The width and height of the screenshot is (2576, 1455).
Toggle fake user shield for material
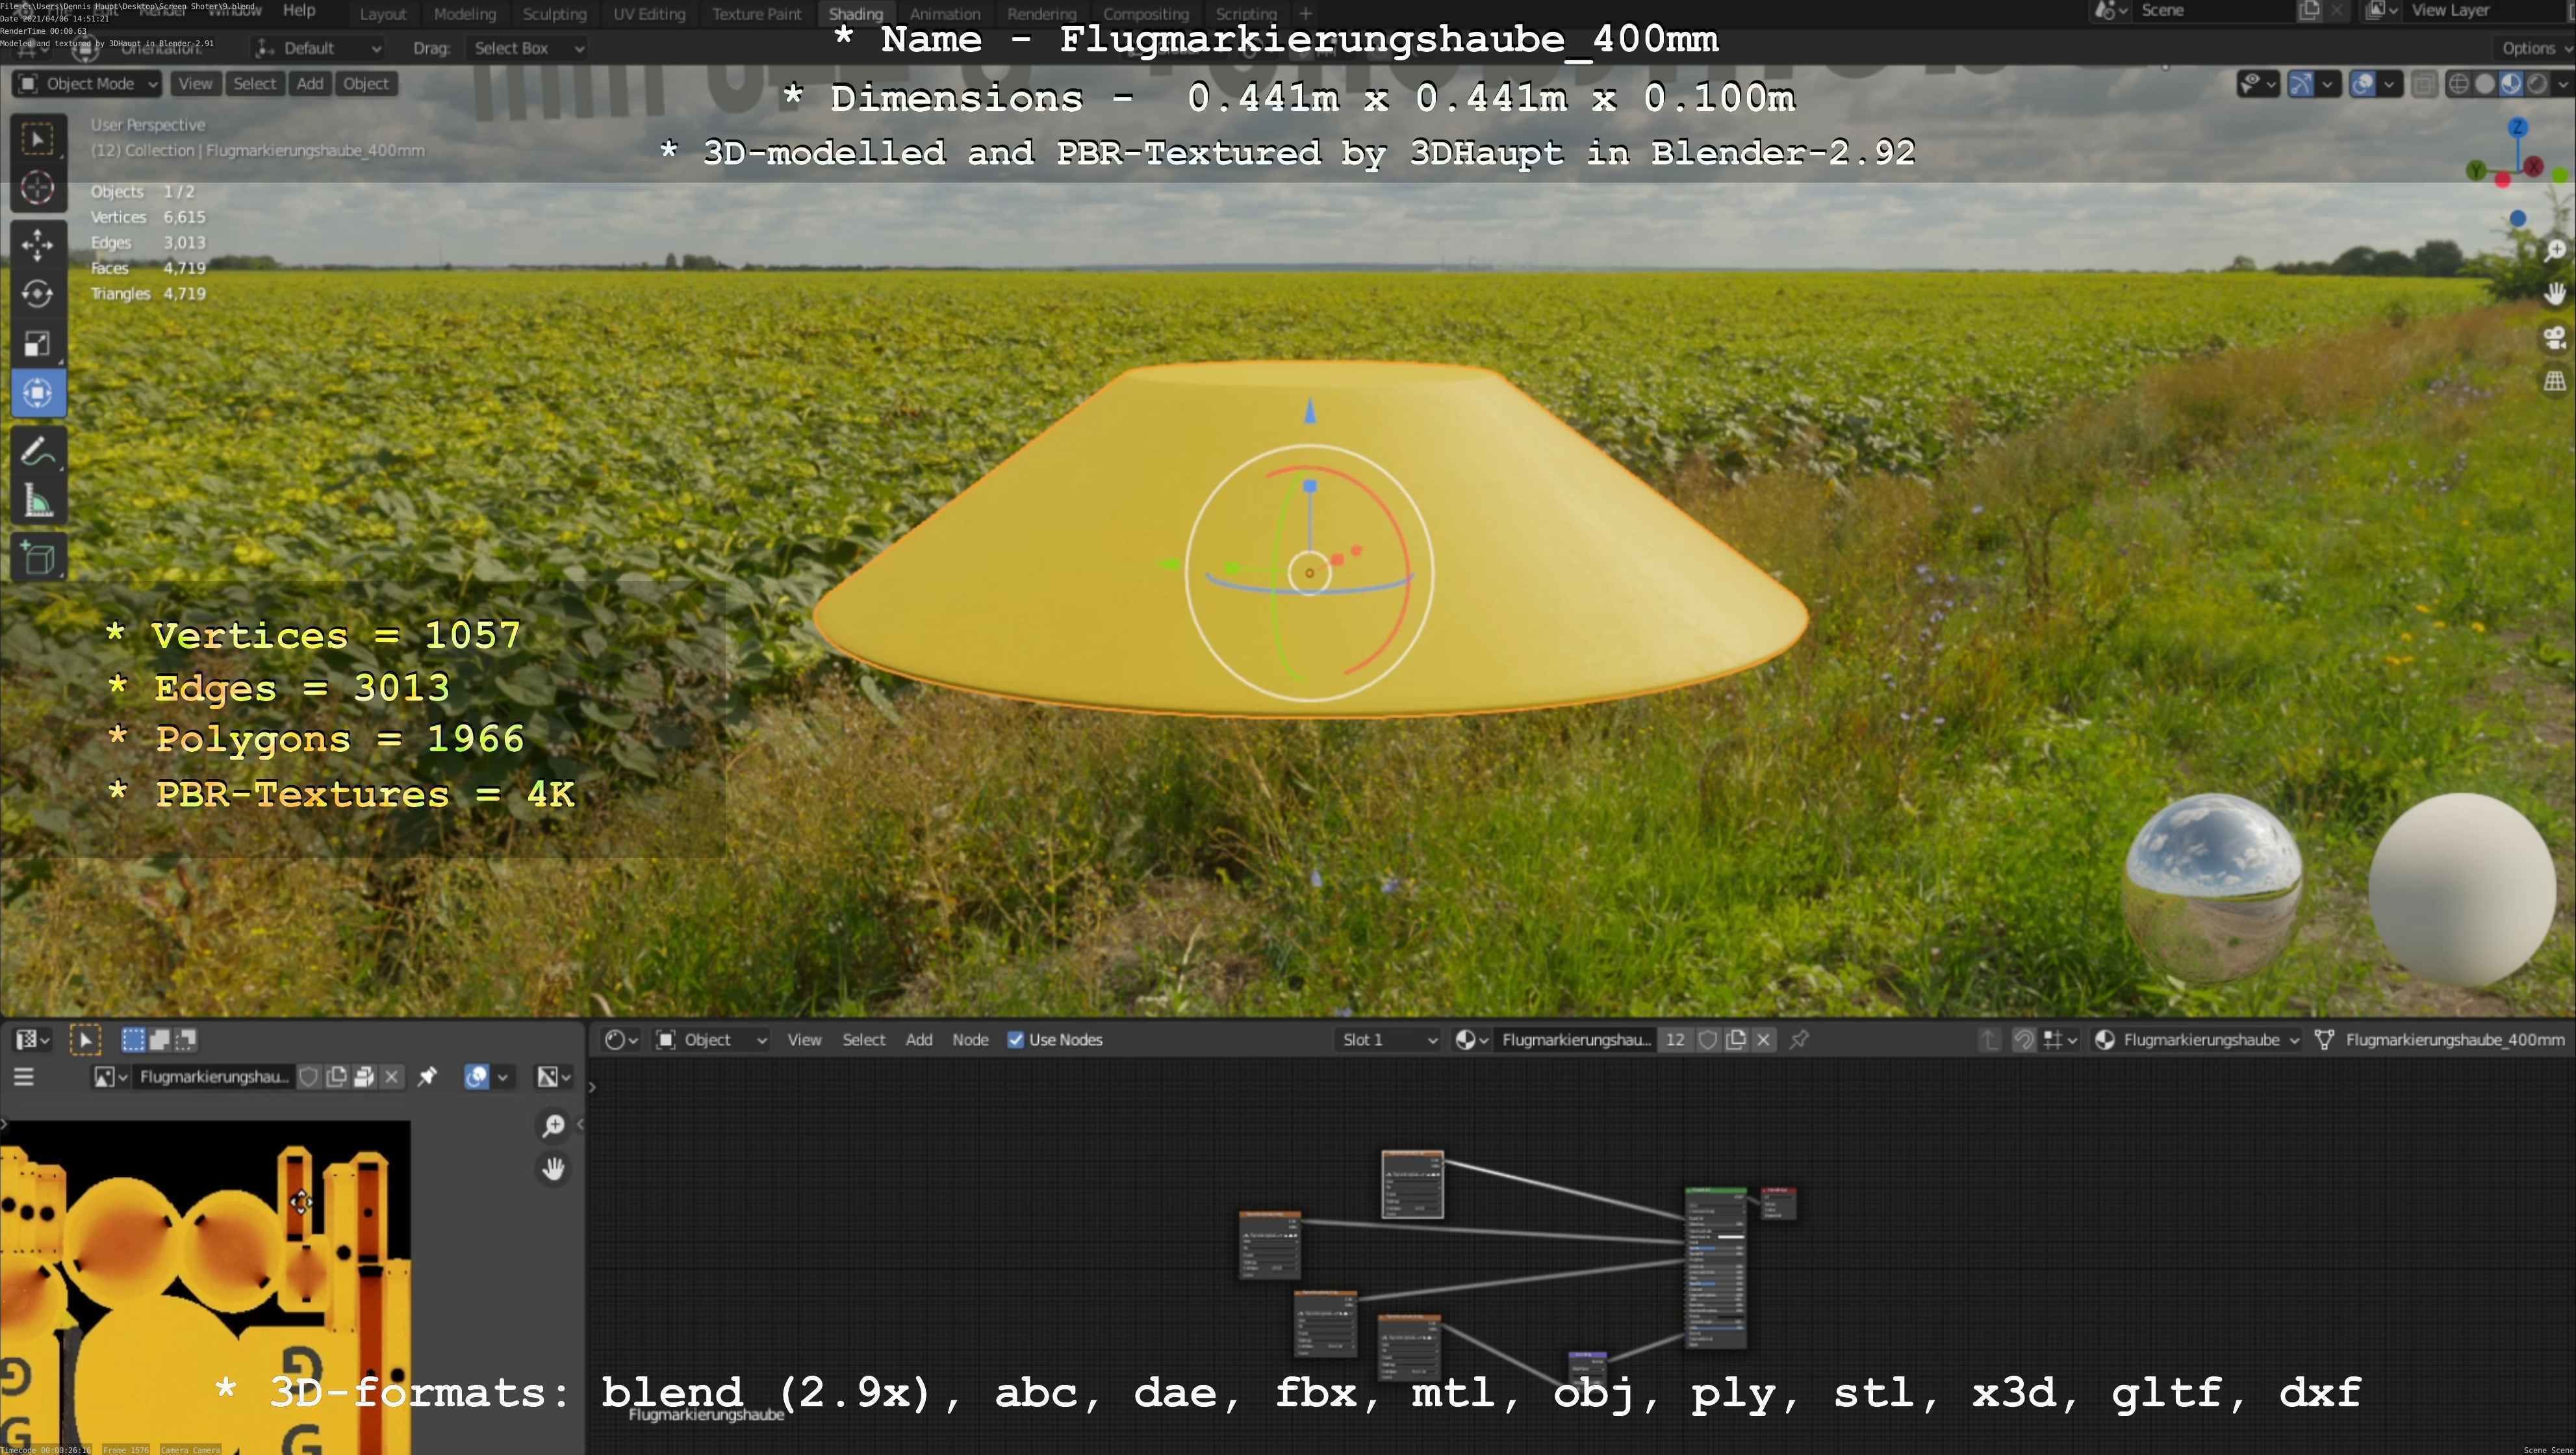point(1708,1039)
